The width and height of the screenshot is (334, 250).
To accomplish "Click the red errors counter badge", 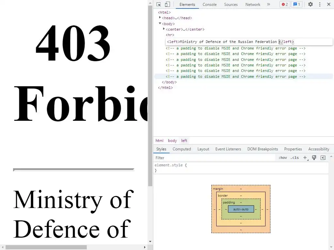I will [285, 4].
